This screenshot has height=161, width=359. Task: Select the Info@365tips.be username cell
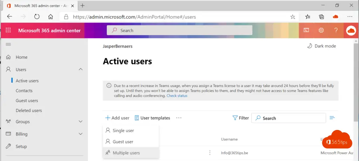tap(235, 153)
